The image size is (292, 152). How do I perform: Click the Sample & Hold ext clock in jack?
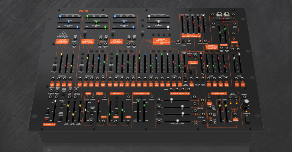pyautogui.click(x=211, y=121)
